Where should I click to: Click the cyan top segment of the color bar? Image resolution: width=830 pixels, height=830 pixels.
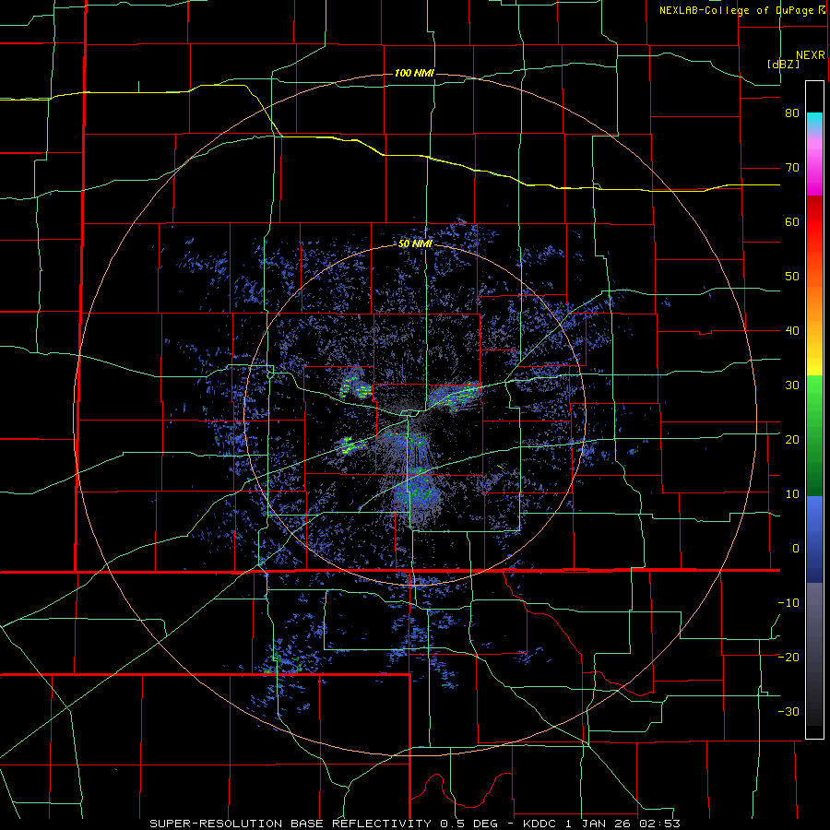coord(814,122)
